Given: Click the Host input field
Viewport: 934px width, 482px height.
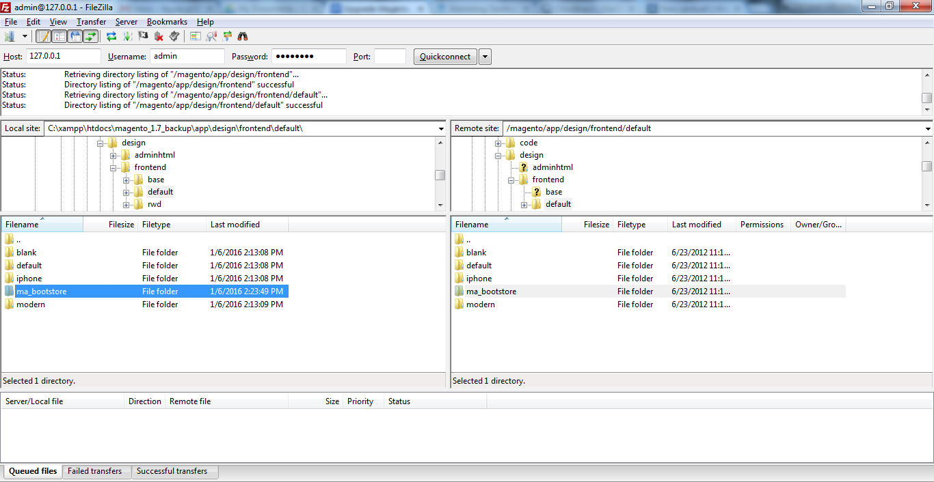Looking at the screenshot, I should click(x=64, y=57).
